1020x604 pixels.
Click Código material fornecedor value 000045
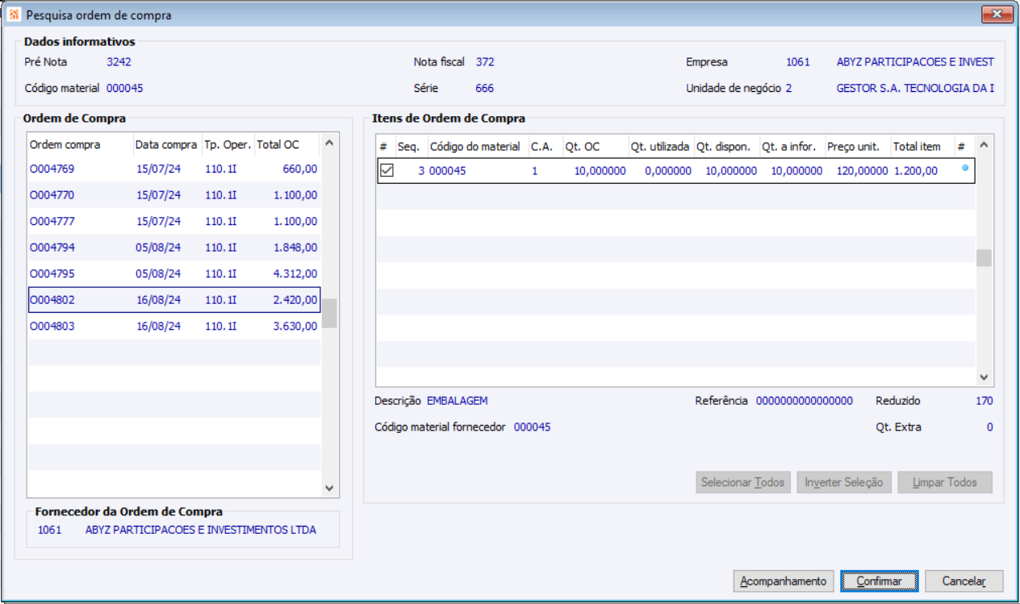point(533,427)
